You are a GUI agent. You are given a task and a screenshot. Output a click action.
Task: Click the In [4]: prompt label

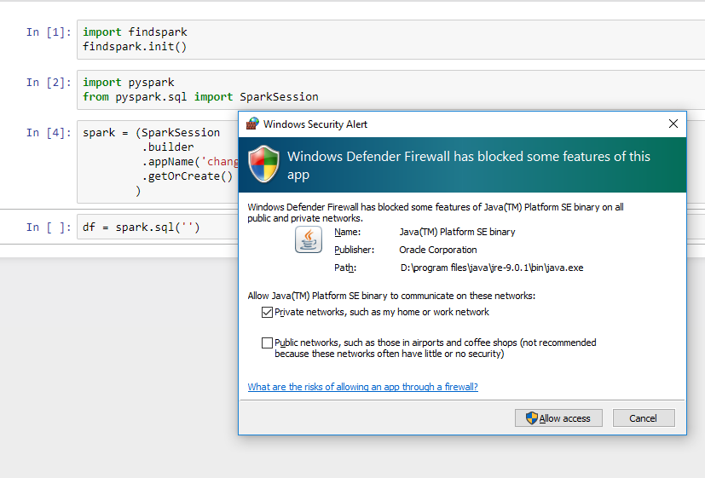(x=49, y=133)
